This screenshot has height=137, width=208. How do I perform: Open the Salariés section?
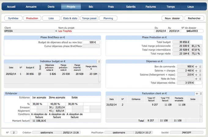pyautogui.click(x=131, y=7)
